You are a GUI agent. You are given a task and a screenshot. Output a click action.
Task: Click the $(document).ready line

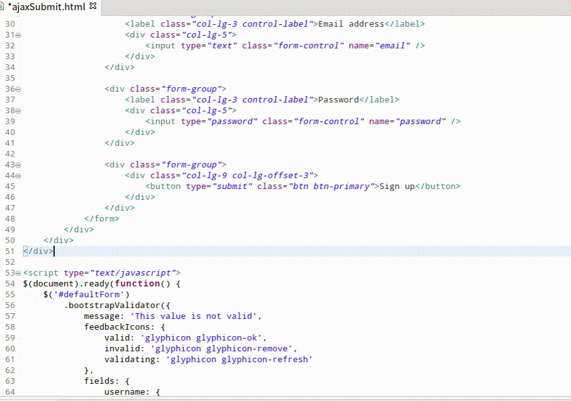[x=101, y=284]
